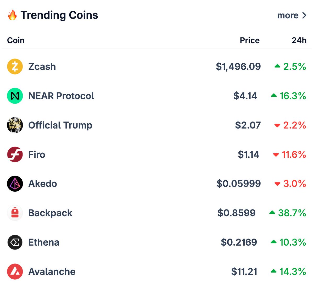
Task: Click the Ethena dark logo icon
Action: point(15,242)
